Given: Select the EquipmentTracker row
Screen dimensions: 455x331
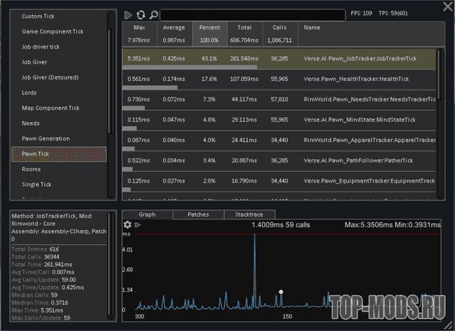Looking at the screenshot, I should 279,181.
